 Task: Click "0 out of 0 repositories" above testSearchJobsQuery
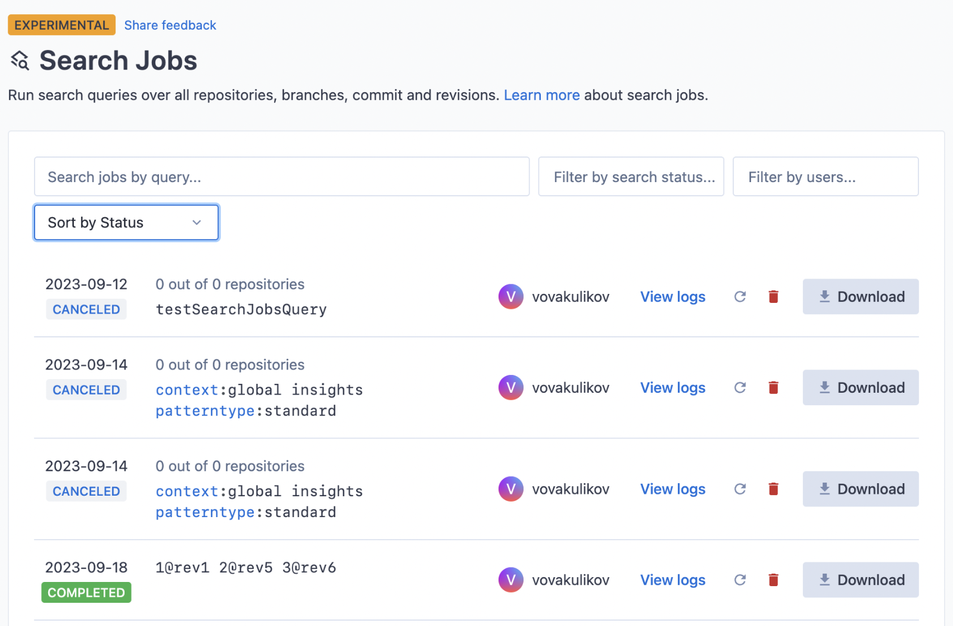click(230, 284)
